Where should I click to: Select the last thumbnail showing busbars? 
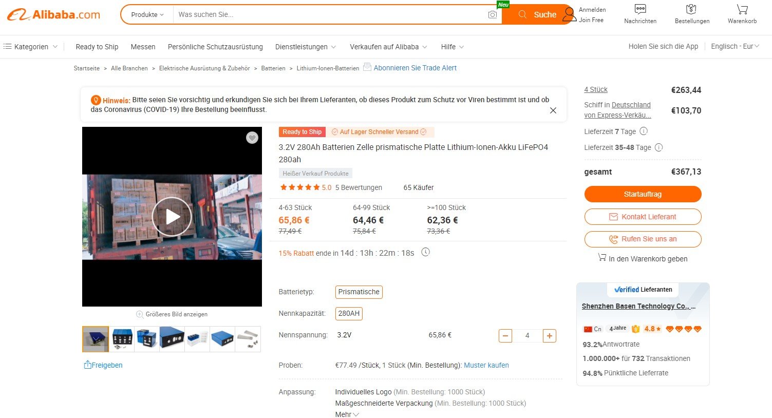pyautogui.click(x=248, y=339)
